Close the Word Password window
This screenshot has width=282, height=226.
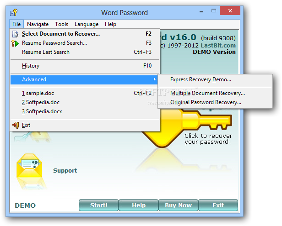[x=230, y=11]
